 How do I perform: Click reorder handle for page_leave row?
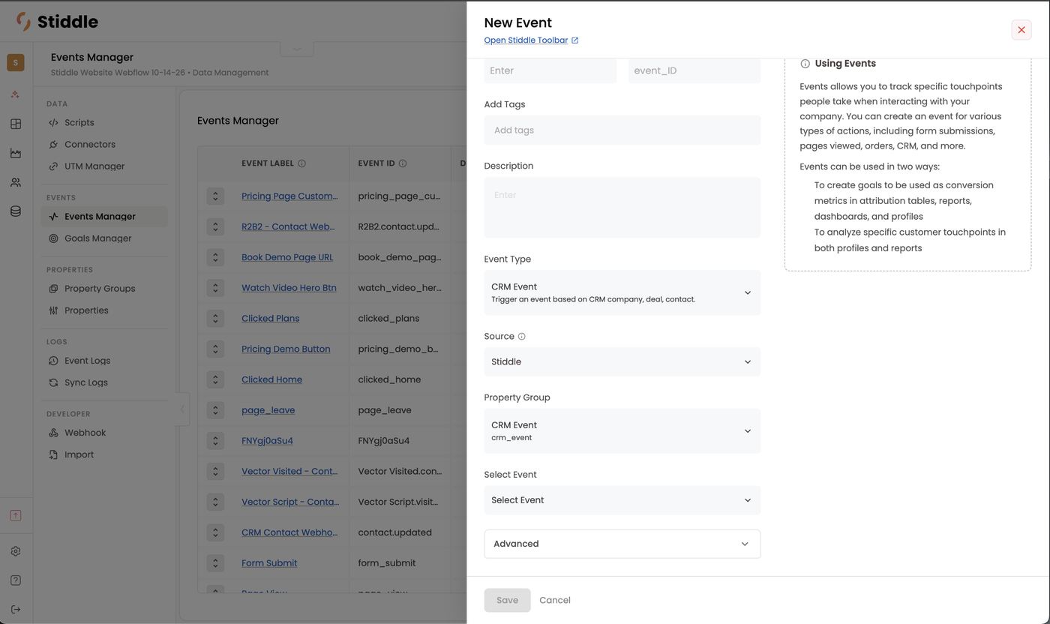(x=215, y=410)
